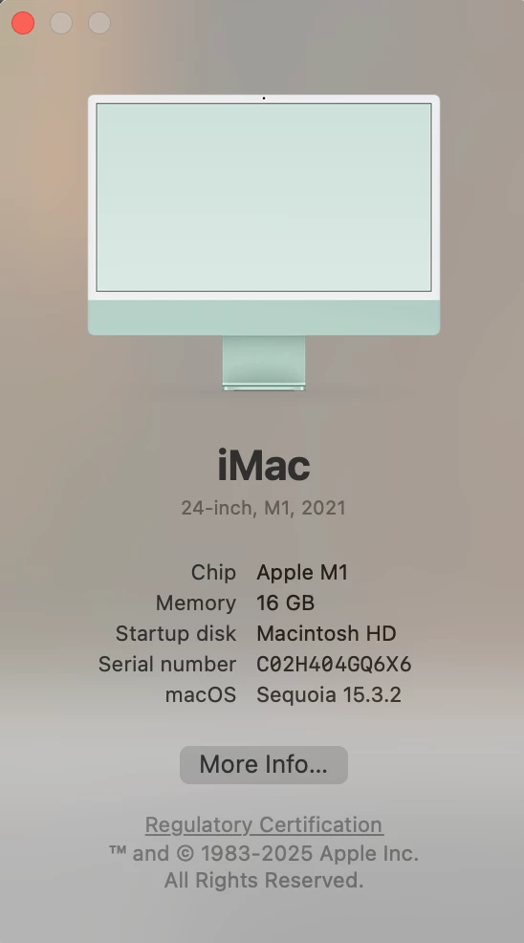Click the 16 GB memory value
Viewport: 524px width, 943px height.
pyautogui.click(x=286, y=603)
